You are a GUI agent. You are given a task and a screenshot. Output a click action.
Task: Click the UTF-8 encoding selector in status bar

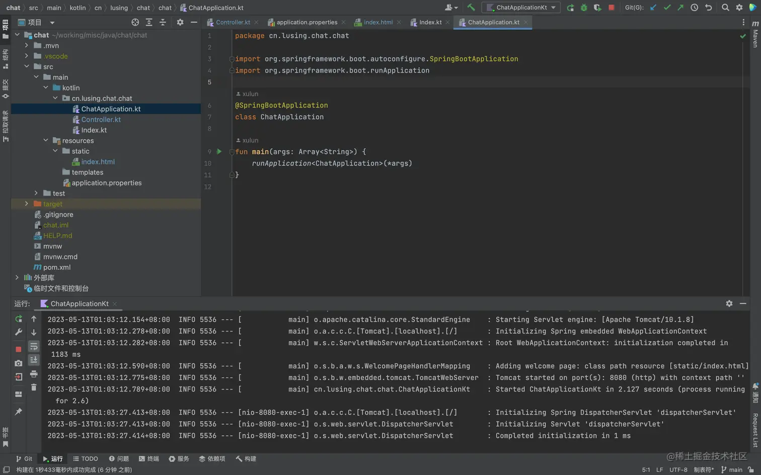[678, 470]
